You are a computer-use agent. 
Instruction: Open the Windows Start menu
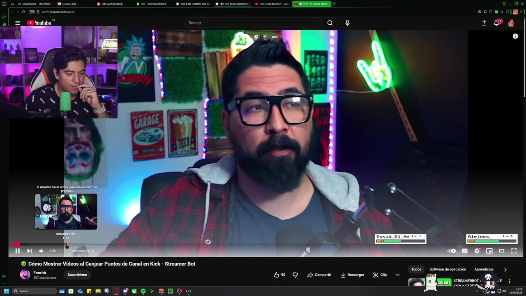[x=6, y=291]
